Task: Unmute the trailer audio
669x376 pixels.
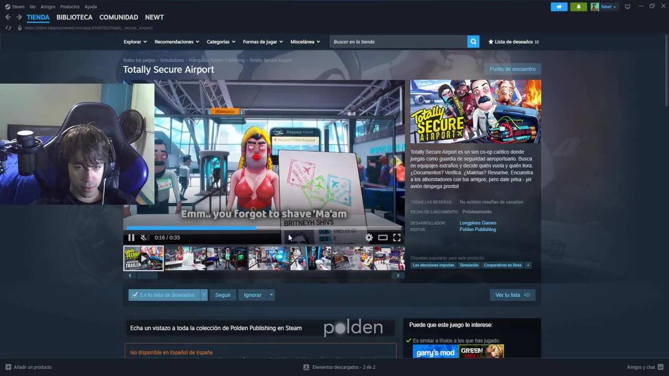Action: point(144,238)
